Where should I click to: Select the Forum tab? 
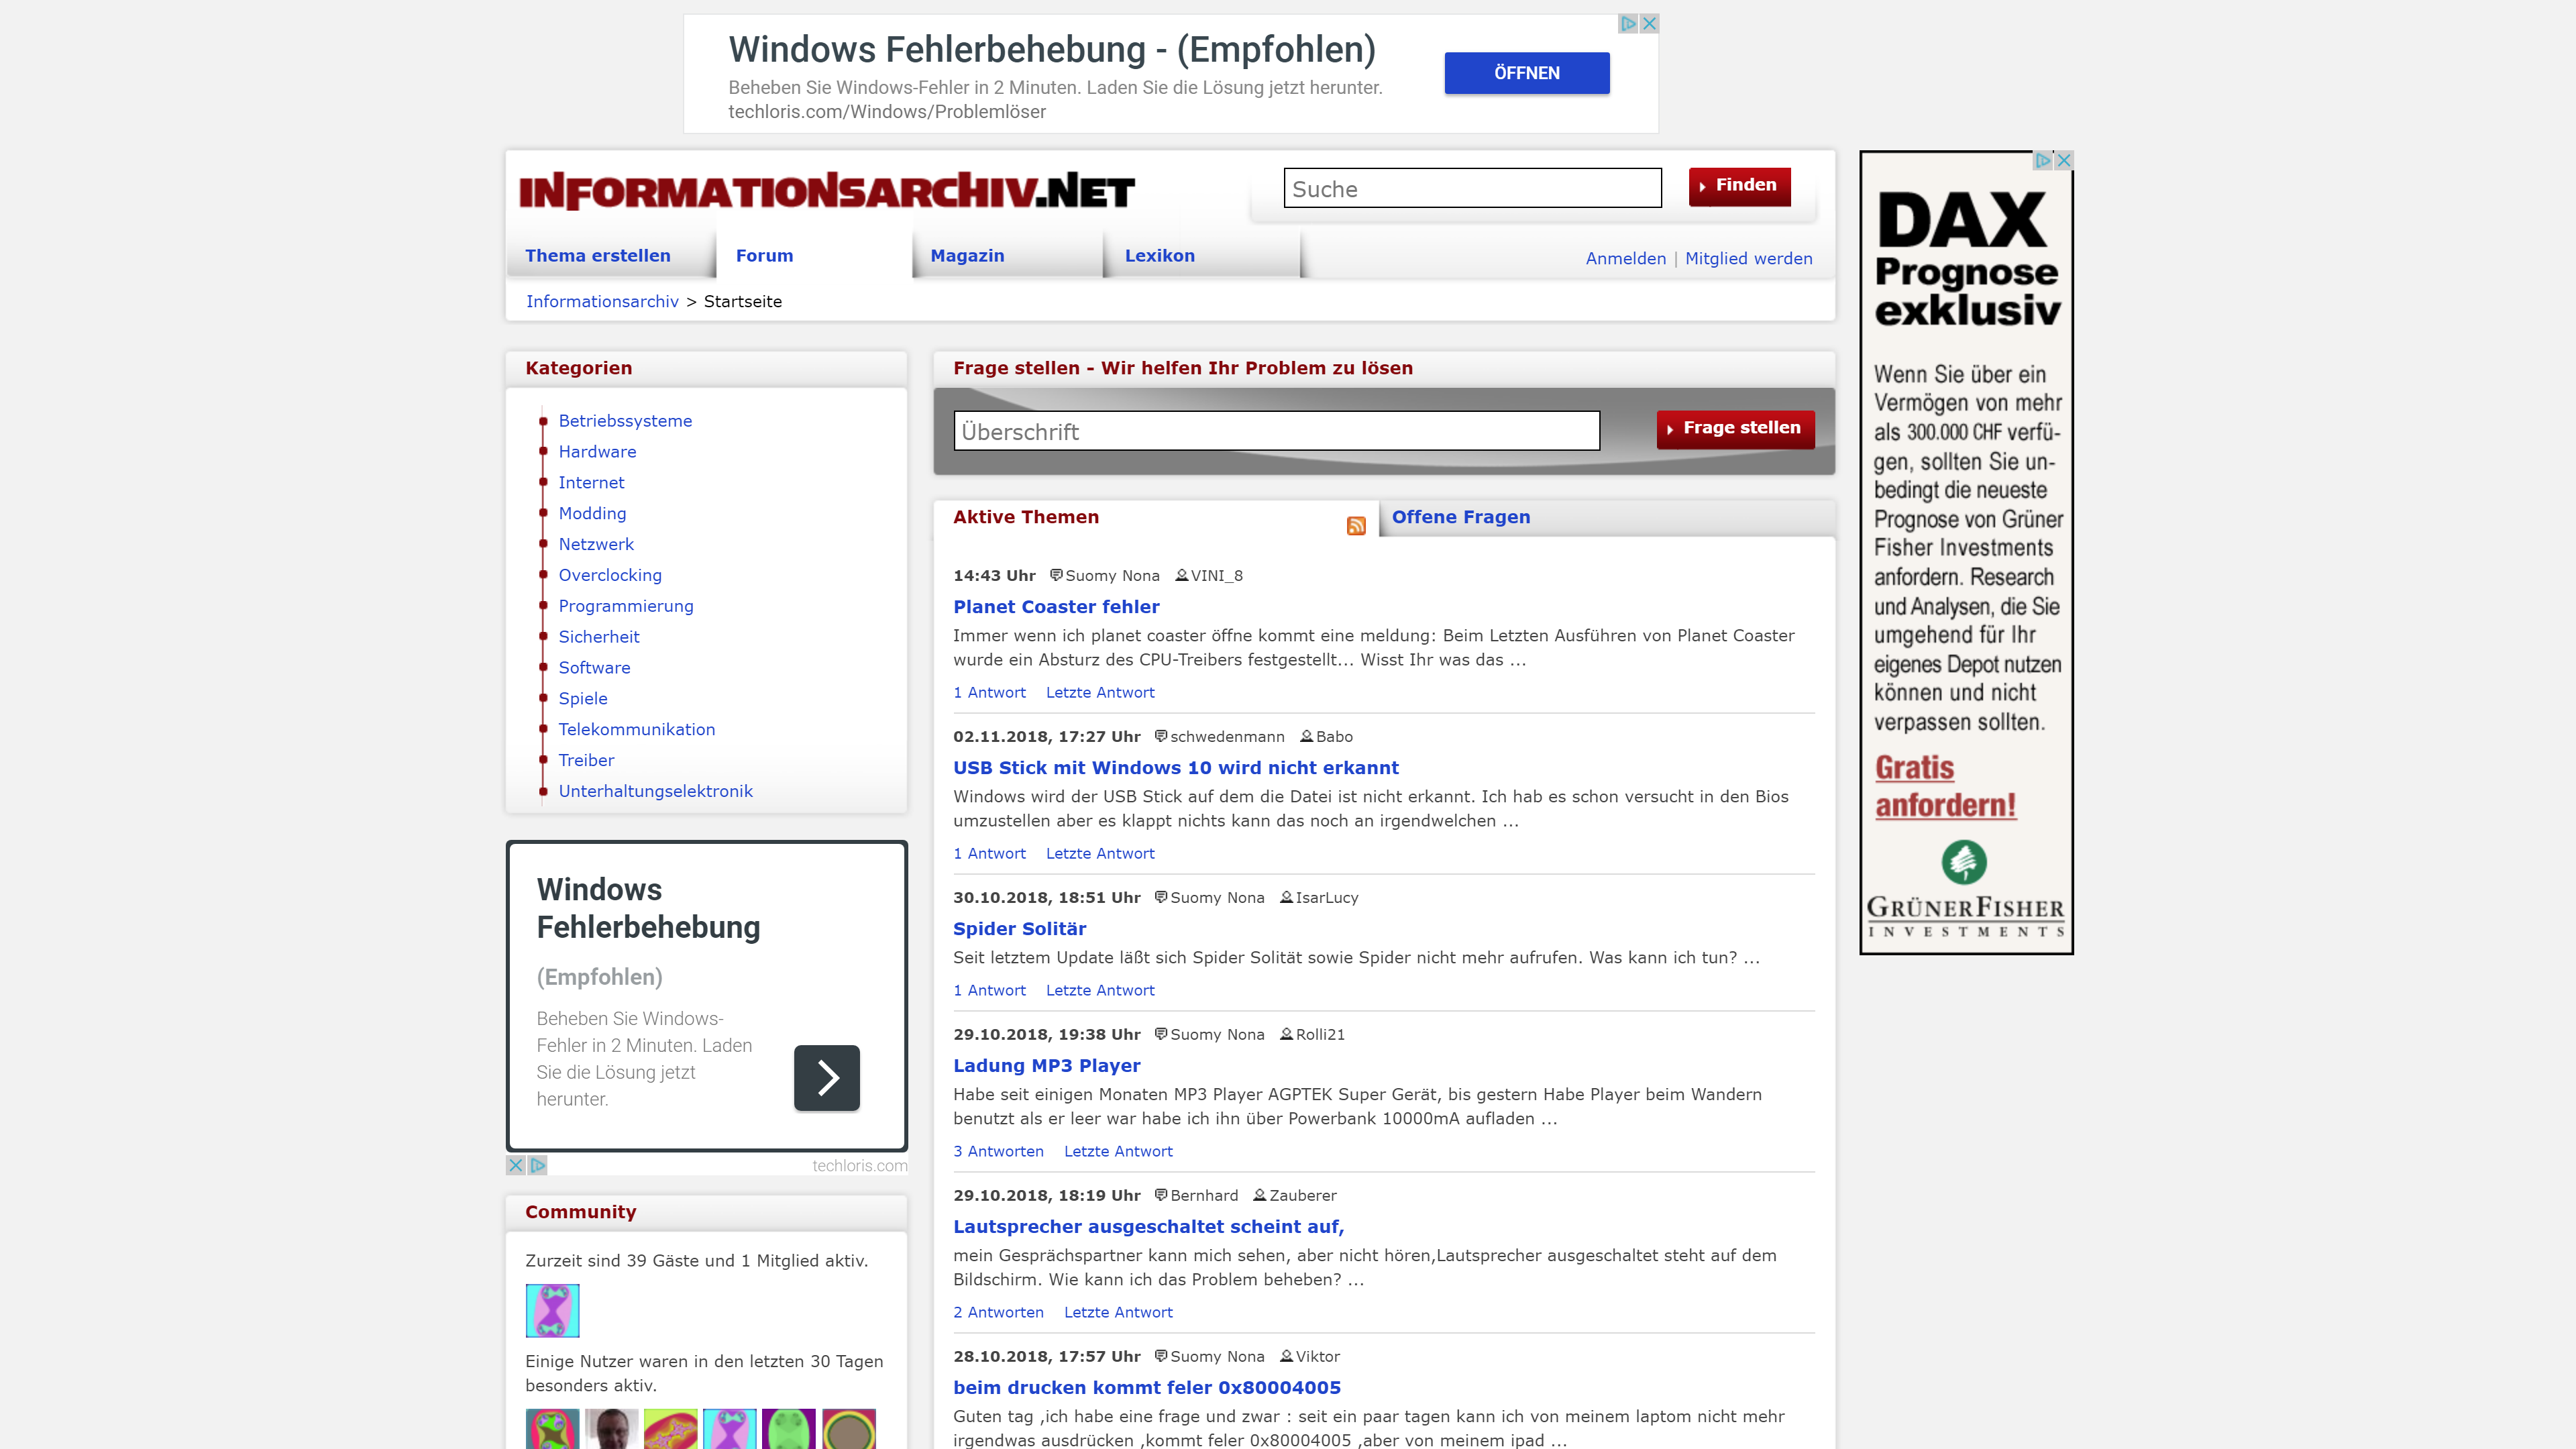coord(764,255)
